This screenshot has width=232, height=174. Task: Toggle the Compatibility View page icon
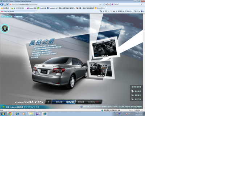103,4
